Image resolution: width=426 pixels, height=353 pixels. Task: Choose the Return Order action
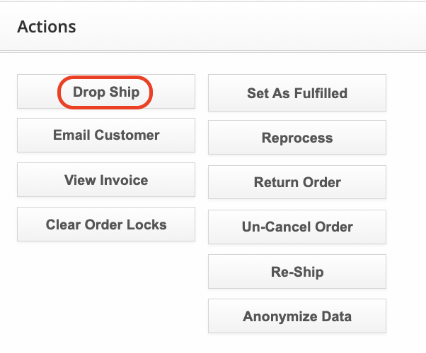[297, 182]
